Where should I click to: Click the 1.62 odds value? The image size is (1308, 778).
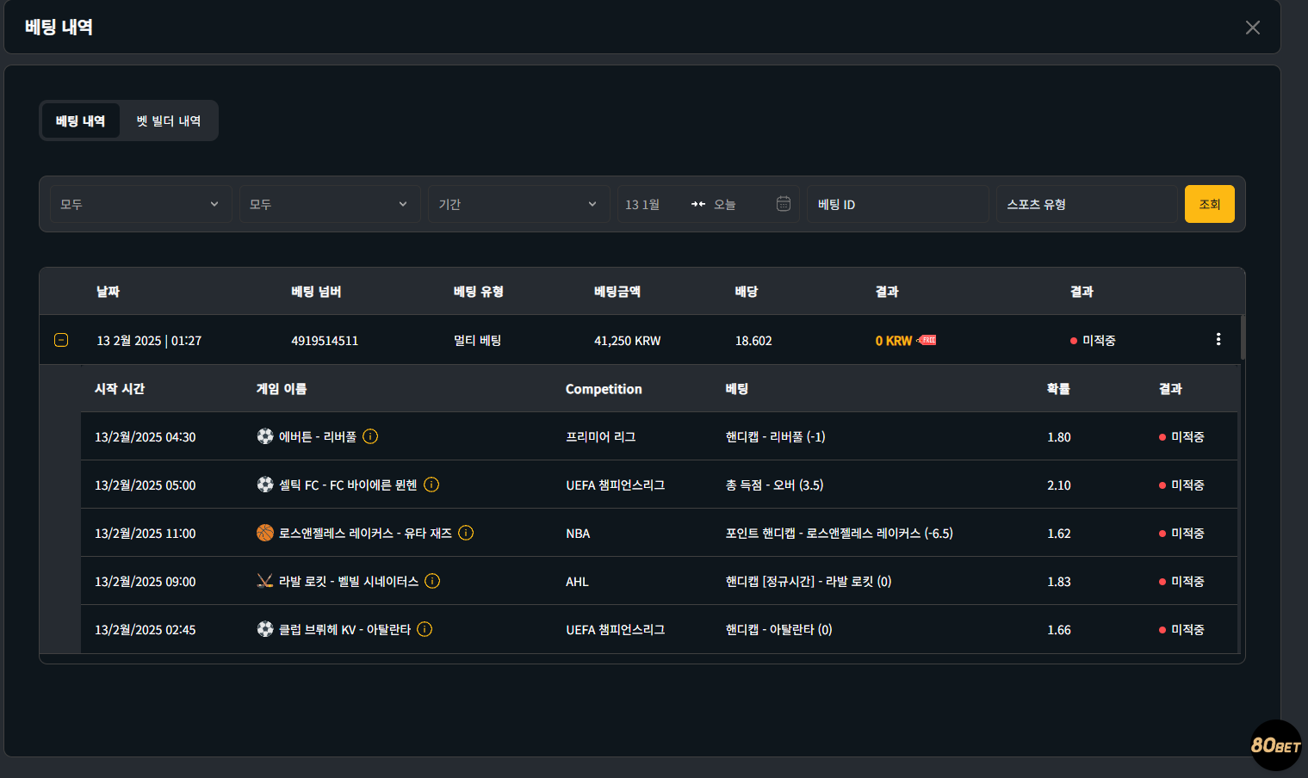click(x=1059, y=534)
